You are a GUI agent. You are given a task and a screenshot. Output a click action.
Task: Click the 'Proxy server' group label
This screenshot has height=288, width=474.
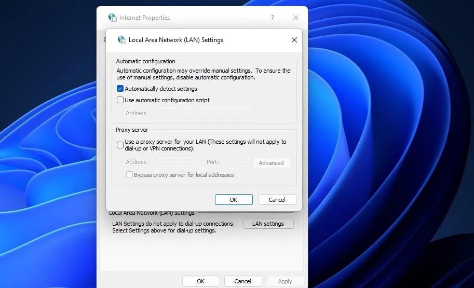point(132,130)
